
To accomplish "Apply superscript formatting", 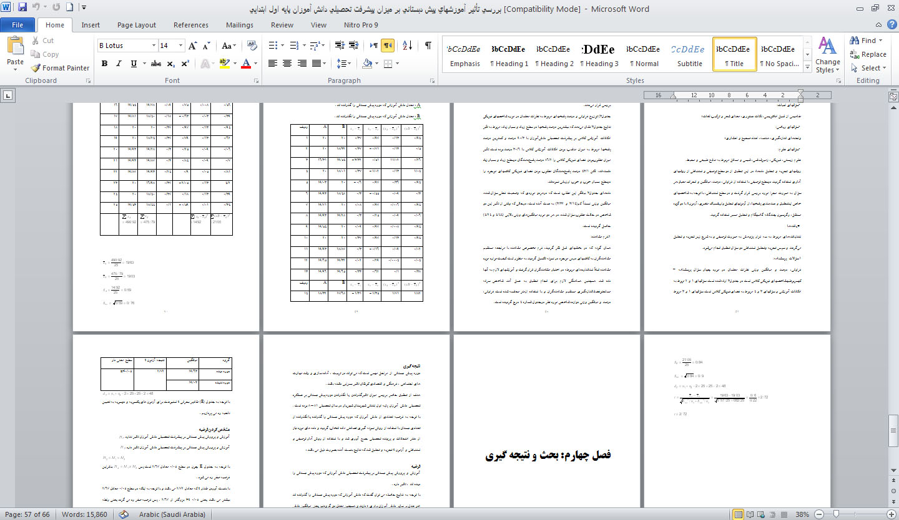I will pos(185,64).
